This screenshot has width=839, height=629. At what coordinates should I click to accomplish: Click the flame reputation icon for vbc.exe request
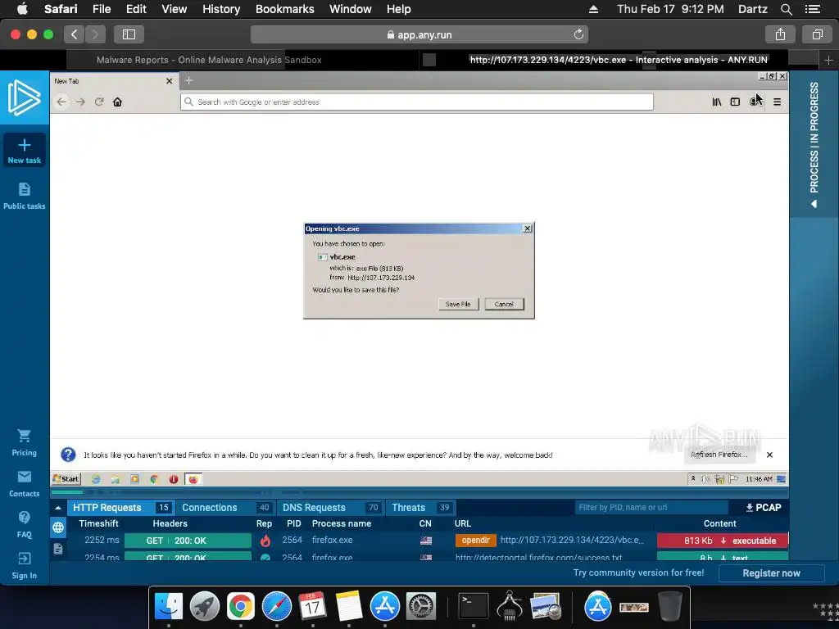coord(265,541)
